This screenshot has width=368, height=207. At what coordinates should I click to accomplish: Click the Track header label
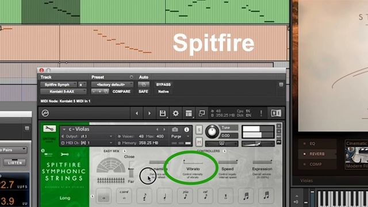tap(46, 77)
